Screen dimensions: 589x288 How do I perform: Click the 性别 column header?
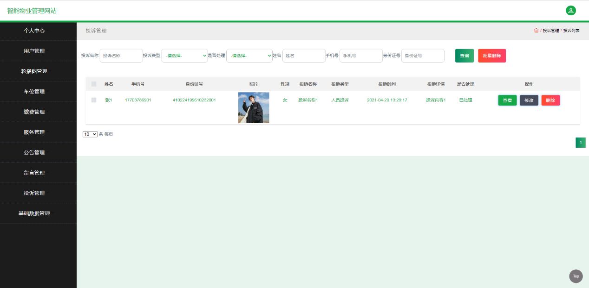click(x=285, y=84)
